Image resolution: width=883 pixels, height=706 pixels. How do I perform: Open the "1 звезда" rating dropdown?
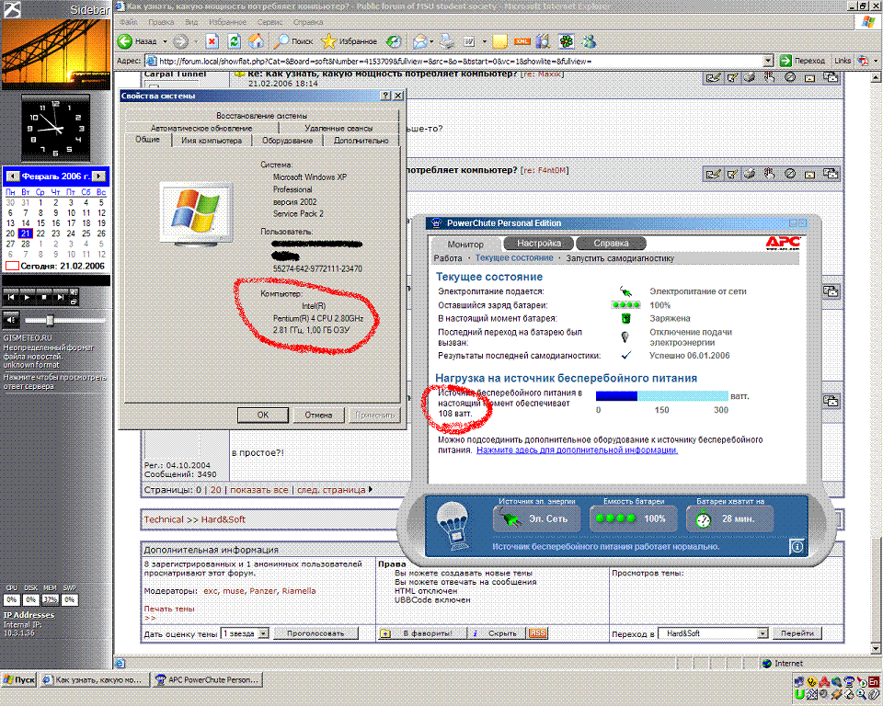[263, 633]
